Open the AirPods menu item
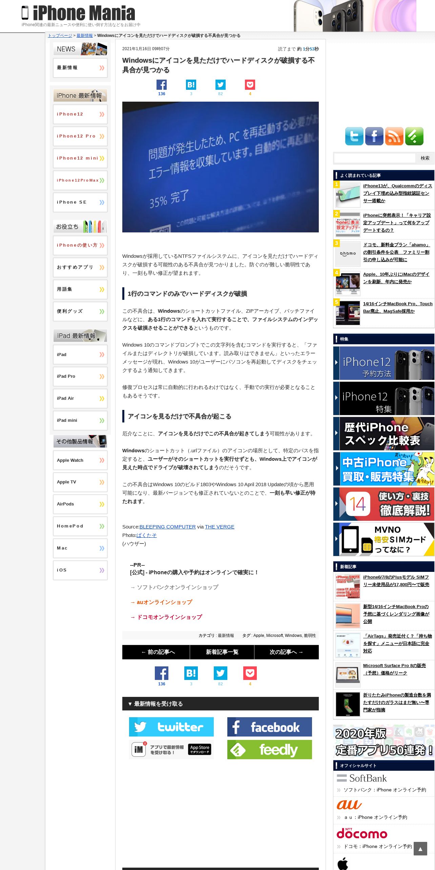435x870 pixels. (x=80, y=504)
